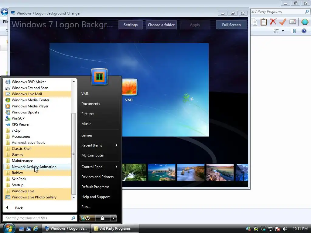Screen dimensions: 311x233
Task: Click the start menu user picture
Action: (x=99, y=77)
